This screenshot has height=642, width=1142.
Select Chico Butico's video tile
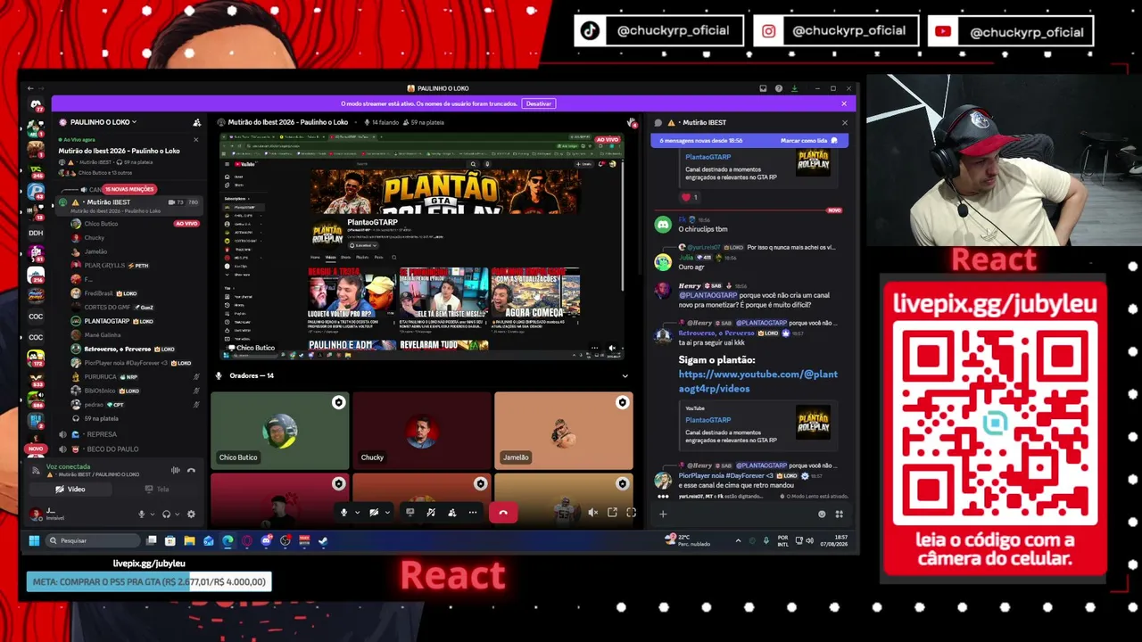point(279,431)
